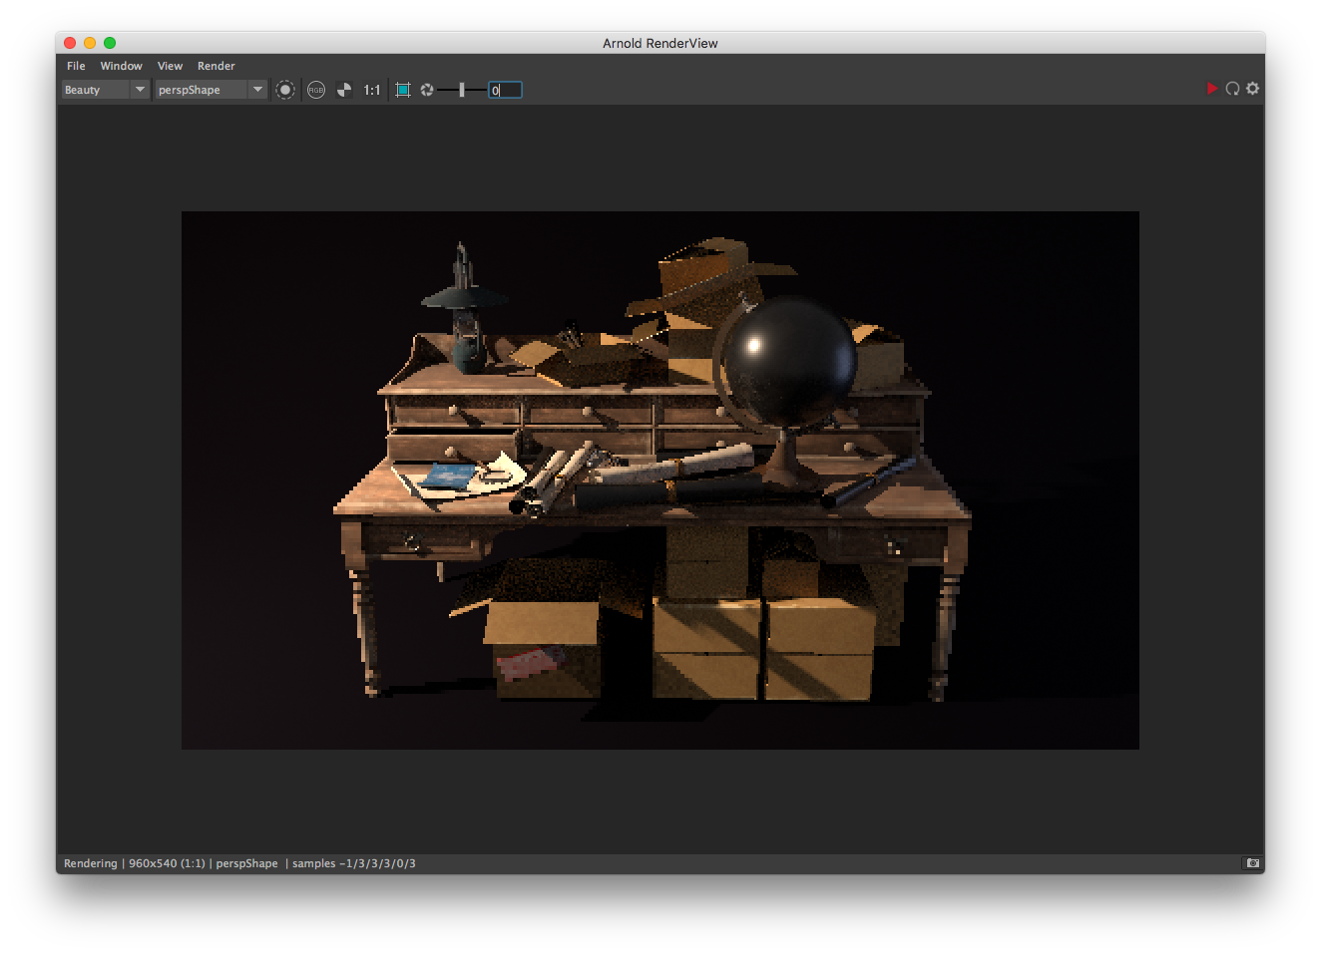The image size is (1321, 954).
Task: Open the File menu
Action: tap(75, 66)
